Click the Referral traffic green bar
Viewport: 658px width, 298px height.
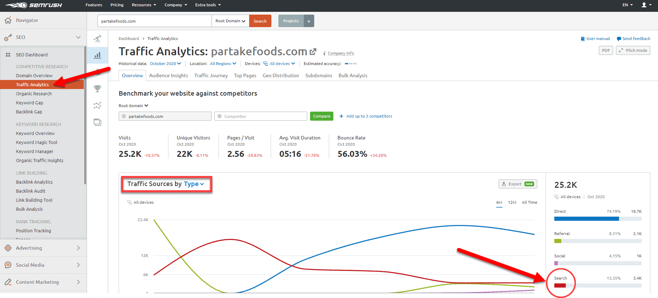(x=558, y=241)
